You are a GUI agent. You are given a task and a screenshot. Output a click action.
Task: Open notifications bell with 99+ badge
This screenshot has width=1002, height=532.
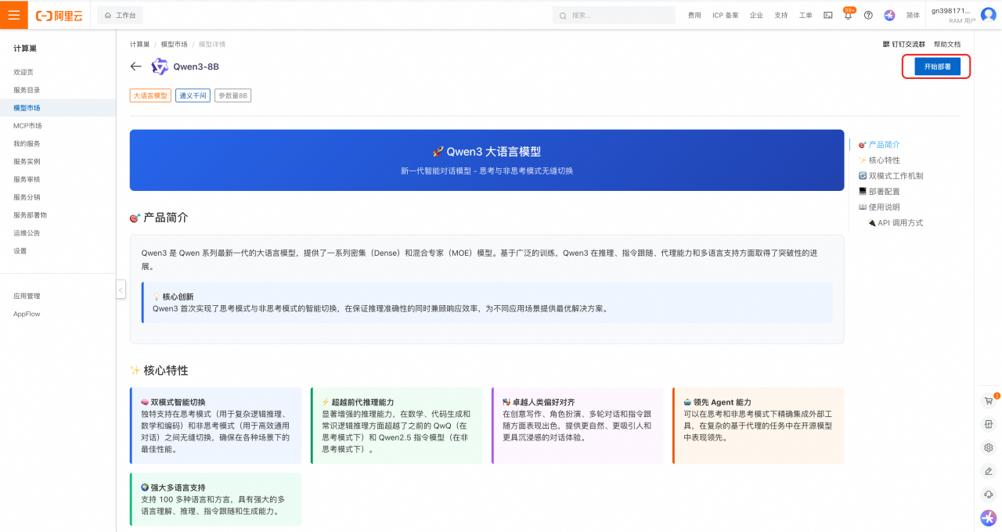click(848, 15)
